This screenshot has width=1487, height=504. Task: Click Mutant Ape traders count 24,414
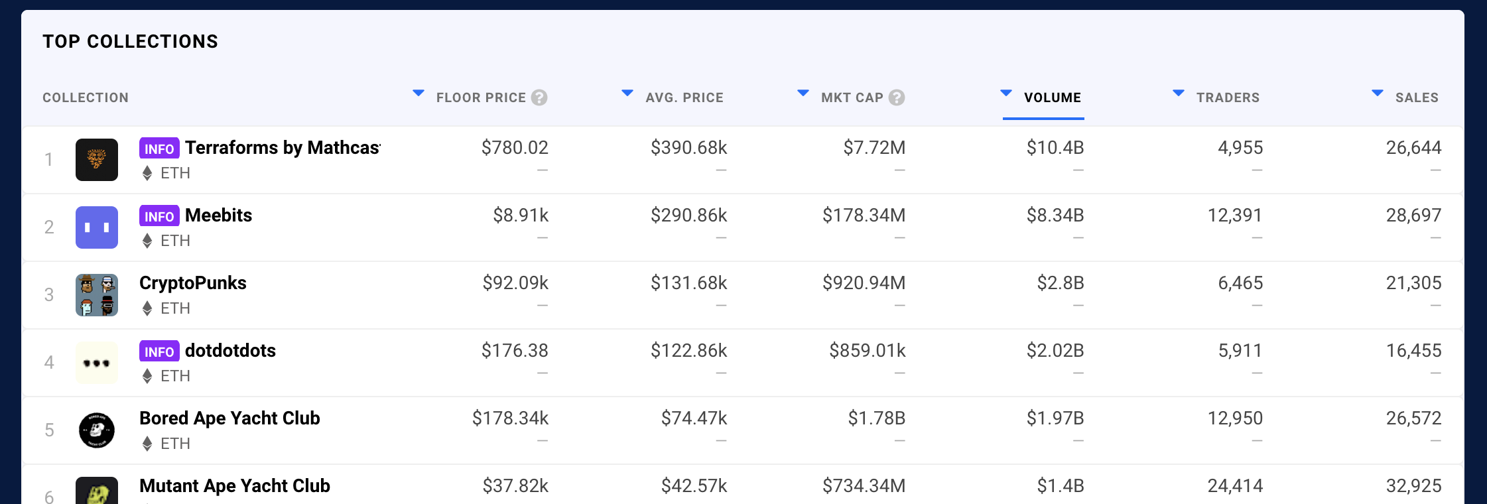(1235, 486)
